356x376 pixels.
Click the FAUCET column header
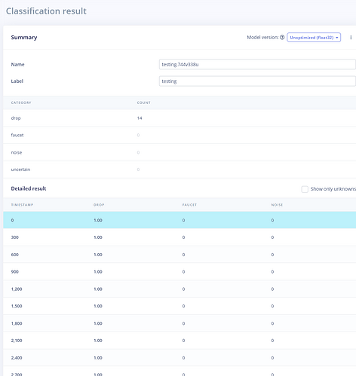pos(189,205)
